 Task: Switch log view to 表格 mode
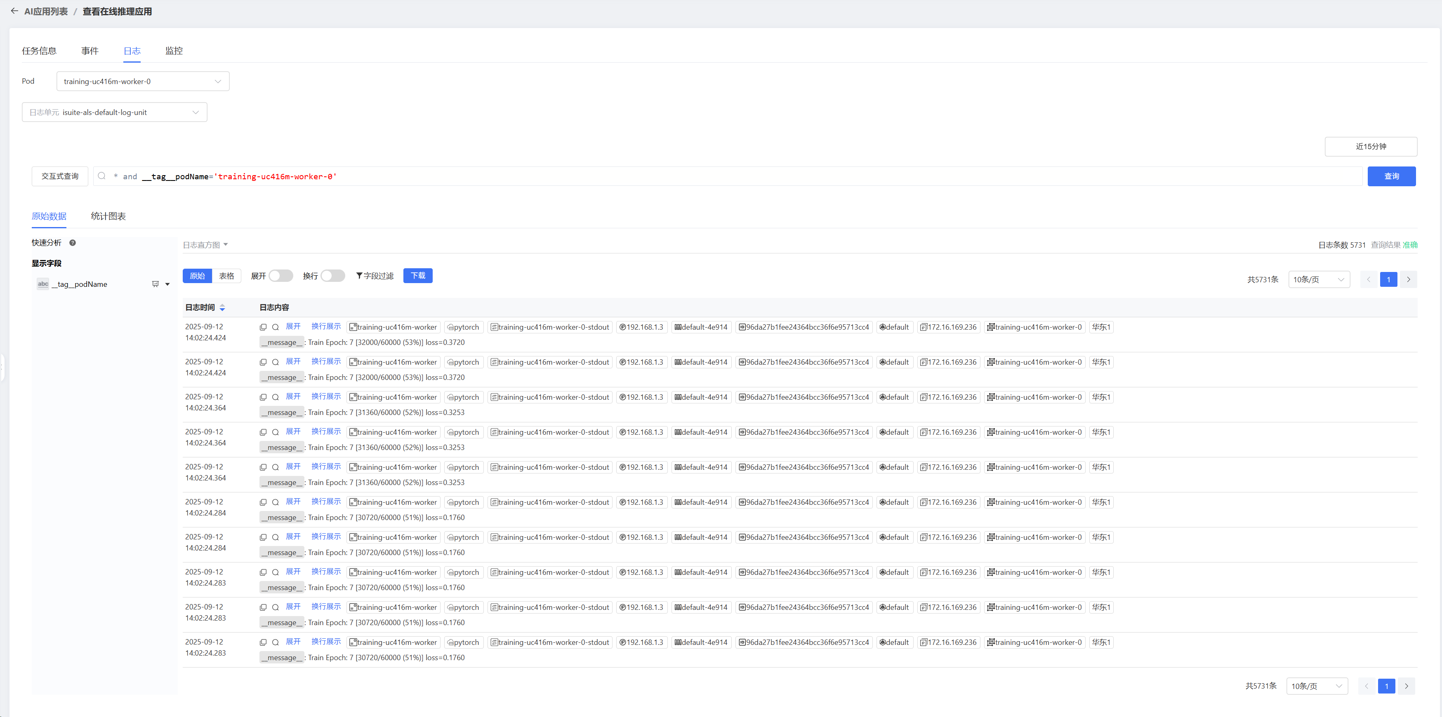[227, 276]
